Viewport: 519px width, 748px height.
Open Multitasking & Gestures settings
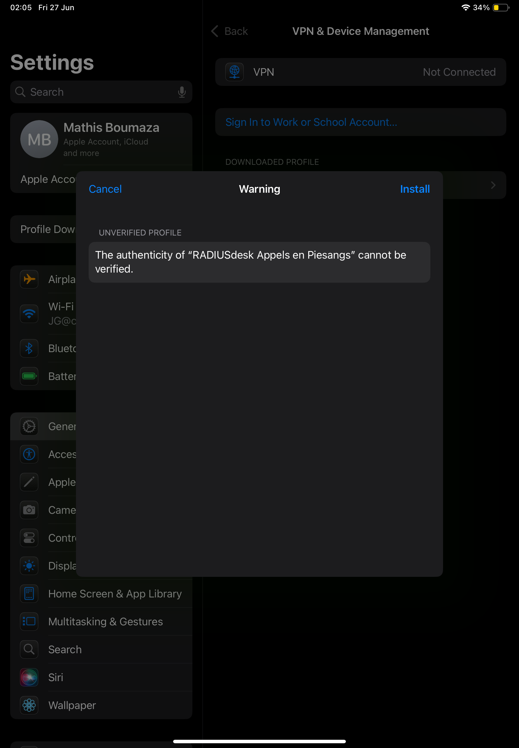pos(105,621)
